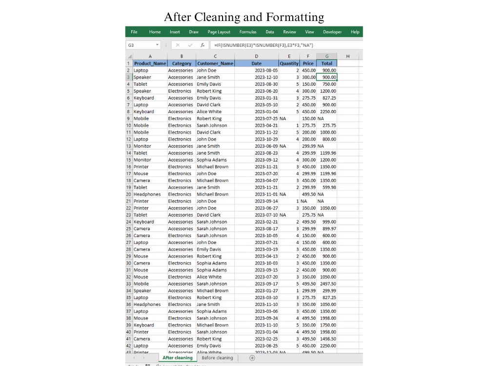
Task: Open the Help ribbon tab
Action: (355, 32)
